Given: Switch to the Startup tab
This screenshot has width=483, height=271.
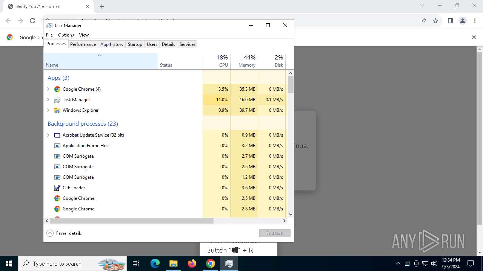Looking at the screenshot, I should click(x=135, y=44).
